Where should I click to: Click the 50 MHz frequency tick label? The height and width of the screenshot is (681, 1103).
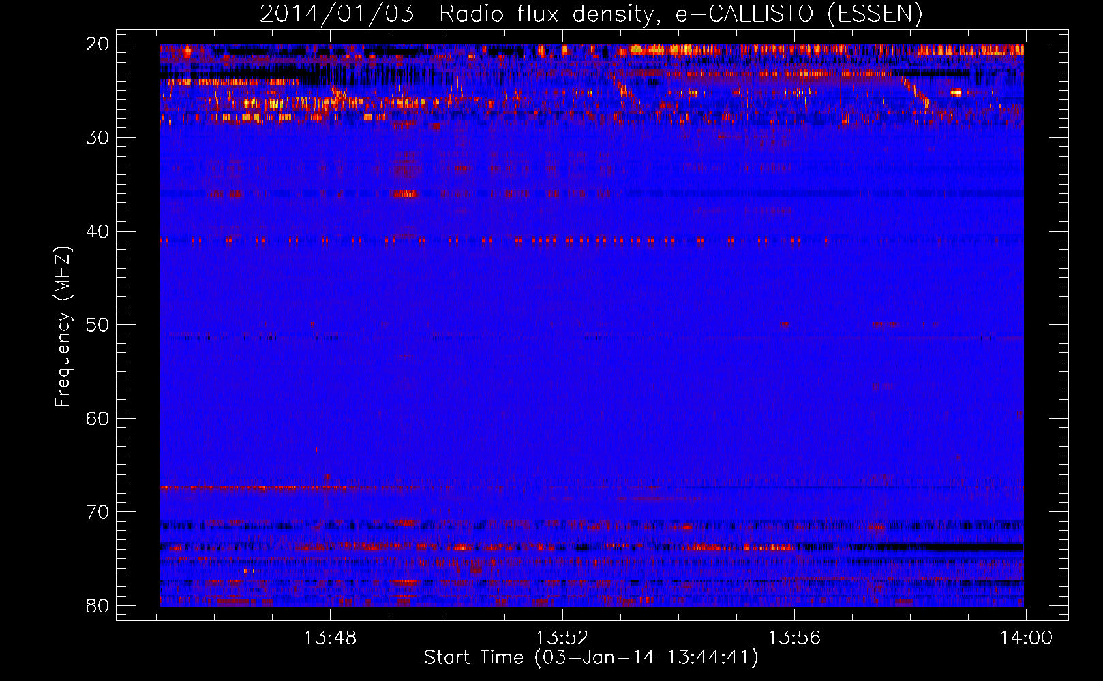point(97,325)
